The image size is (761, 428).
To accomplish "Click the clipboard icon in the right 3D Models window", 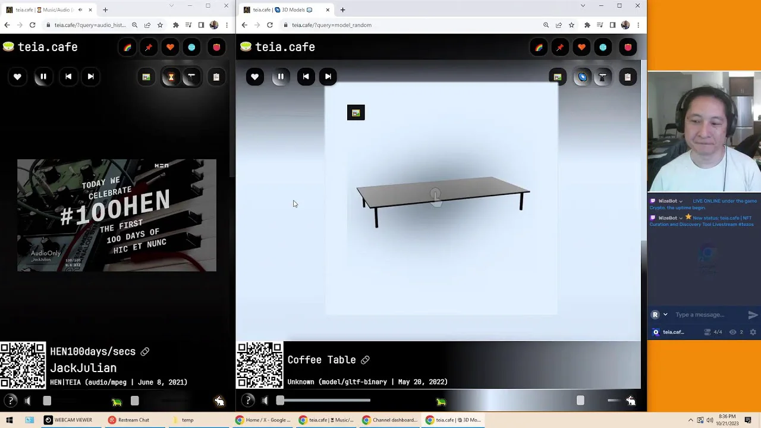I will pos(627,77).
